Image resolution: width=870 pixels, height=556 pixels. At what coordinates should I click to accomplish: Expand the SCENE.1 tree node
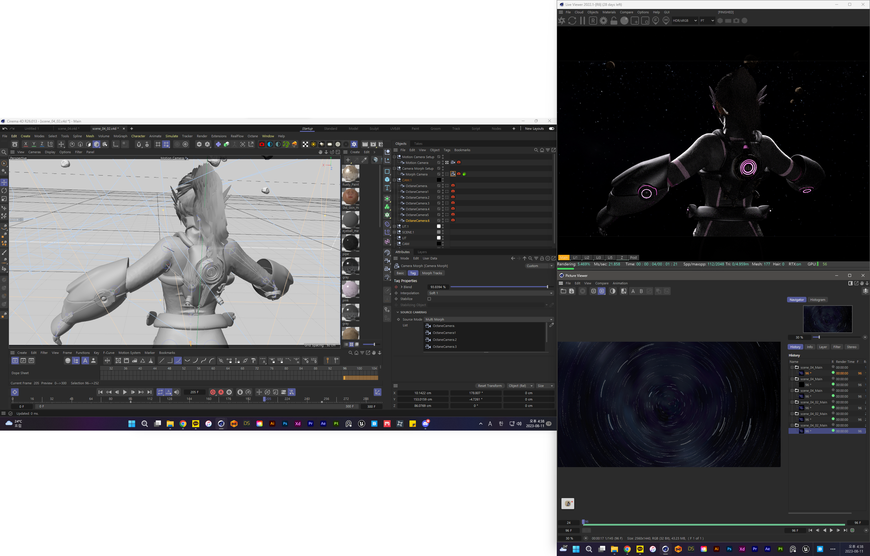pos(394,232)
